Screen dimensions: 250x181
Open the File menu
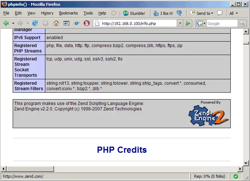(6, 13)
